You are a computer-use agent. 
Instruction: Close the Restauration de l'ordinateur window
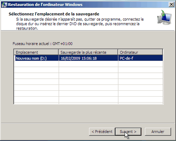(x=171, y=5)
